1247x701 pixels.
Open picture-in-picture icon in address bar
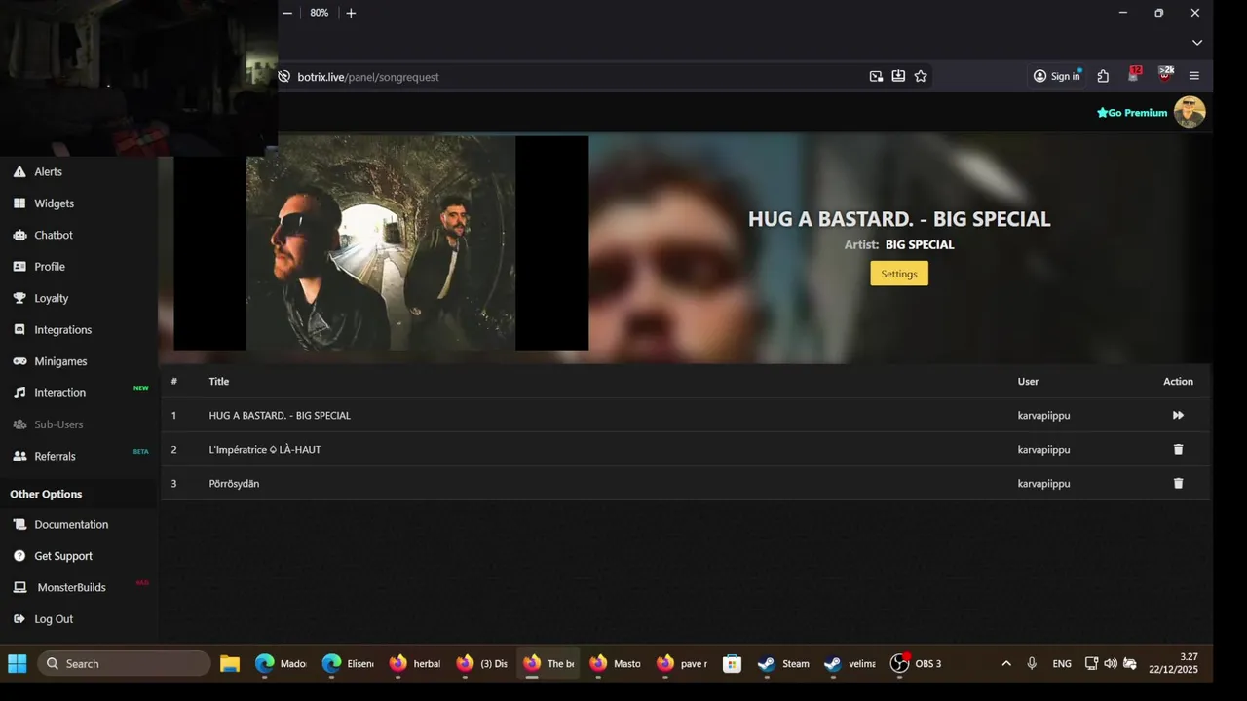(x=876, y=76)
